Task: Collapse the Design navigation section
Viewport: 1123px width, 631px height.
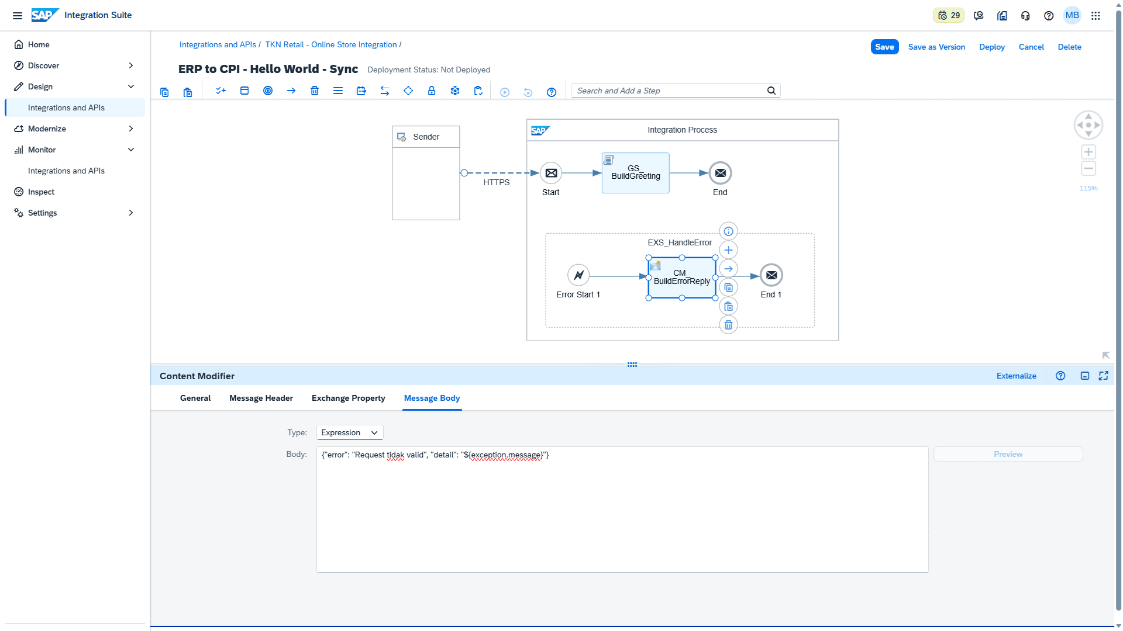Action: coord(131,86)
